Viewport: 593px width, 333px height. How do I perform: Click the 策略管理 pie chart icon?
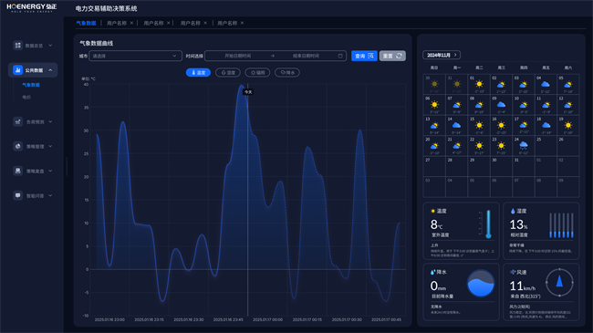pyautogui.click(x=17, y=146)
